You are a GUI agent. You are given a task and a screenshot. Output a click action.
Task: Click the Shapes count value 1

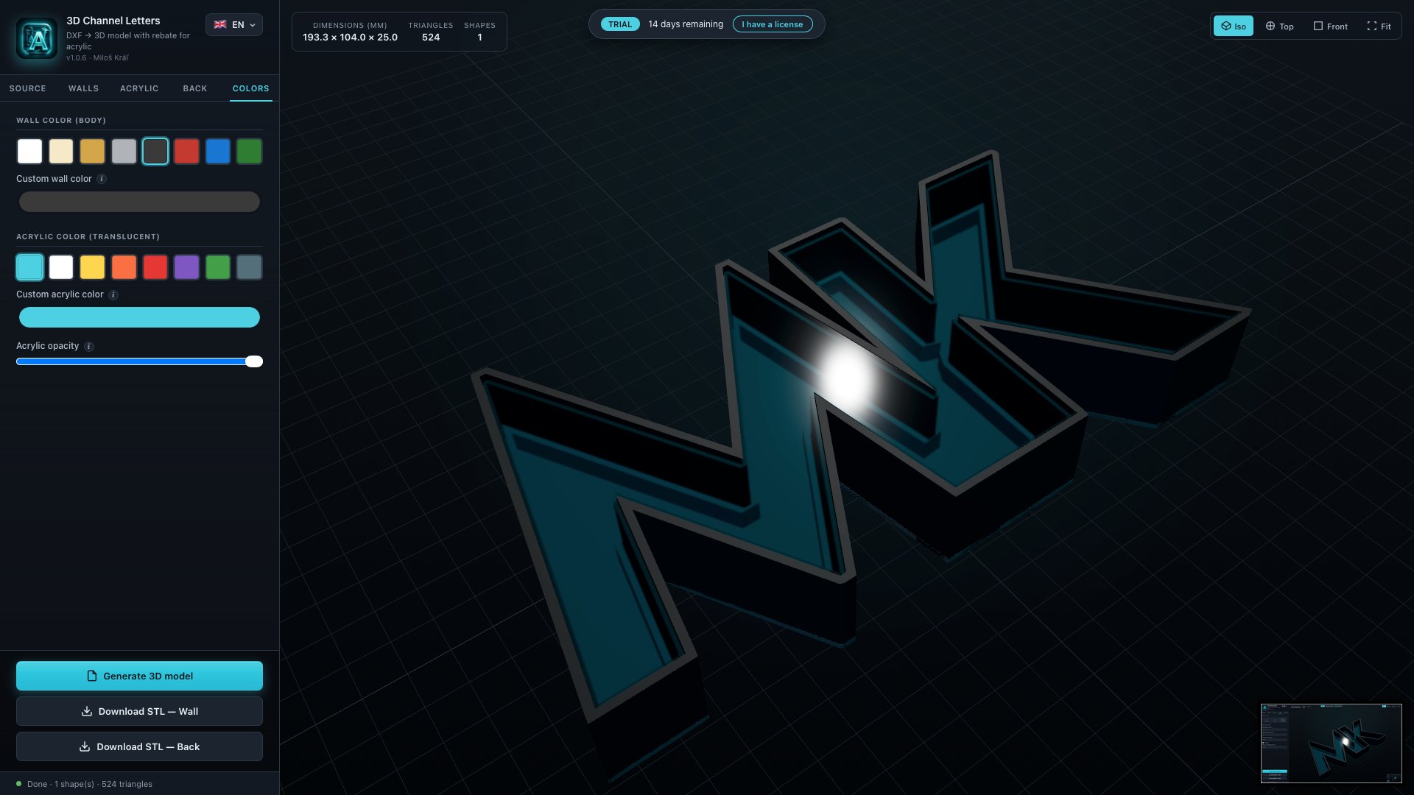(479, 38)
